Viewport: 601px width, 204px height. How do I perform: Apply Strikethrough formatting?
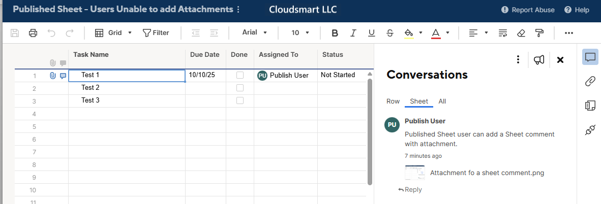(x=389, y=33)
